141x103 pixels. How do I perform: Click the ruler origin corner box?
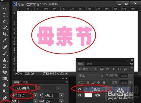point(15,9)
